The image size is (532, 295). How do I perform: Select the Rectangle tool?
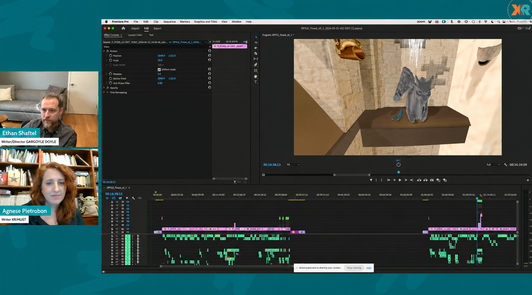click(256, 70)
